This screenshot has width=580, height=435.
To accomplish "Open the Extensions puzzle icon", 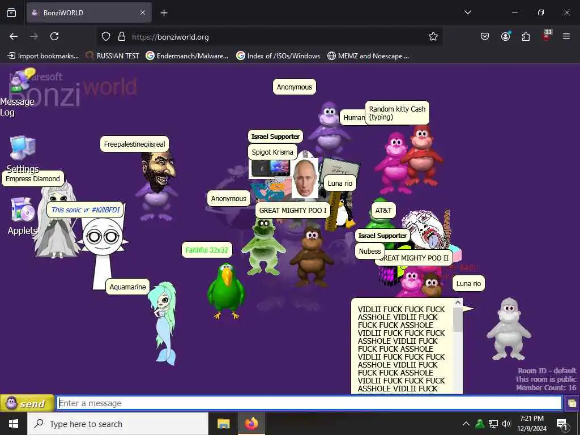I will coord(526,36).
